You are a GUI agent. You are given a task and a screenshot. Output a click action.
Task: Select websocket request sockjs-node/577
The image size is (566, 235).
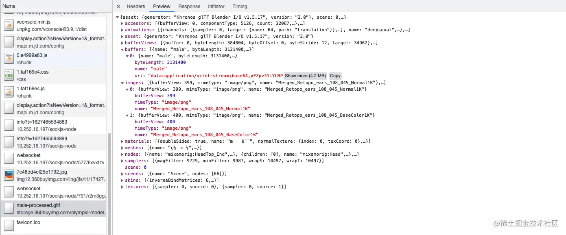pyautogui.click(x=53, y=159)
